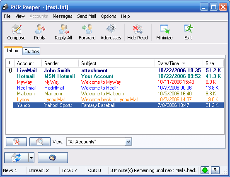Click the Minimize toolbar icon
The width and height of the screenshot is (230, 177).
165,29
